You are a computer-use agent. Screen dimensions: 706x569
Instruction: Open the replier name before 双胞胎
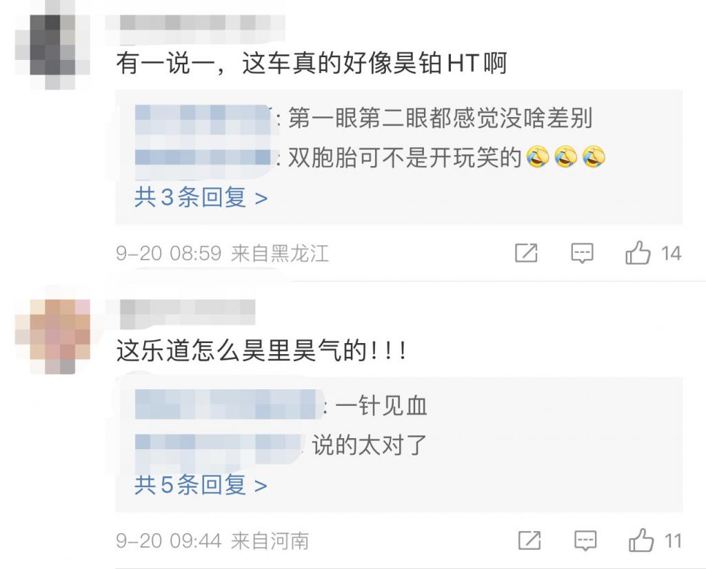[205, 158]
